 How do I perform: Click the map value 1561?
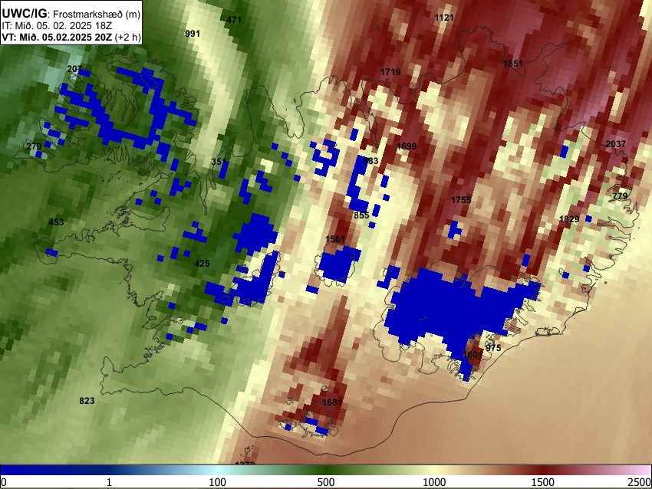335,239
